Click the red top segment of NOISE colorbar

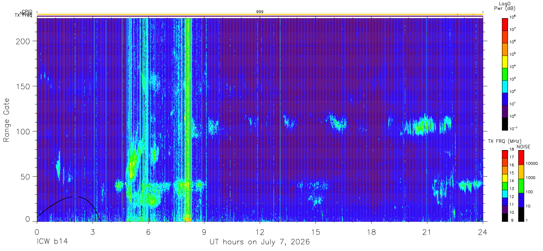tap(521, 158)
